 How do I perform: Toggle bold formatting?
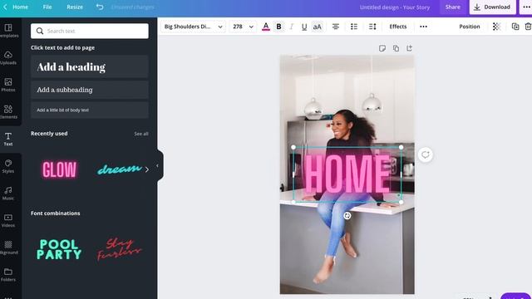click(x=278, y=27)
